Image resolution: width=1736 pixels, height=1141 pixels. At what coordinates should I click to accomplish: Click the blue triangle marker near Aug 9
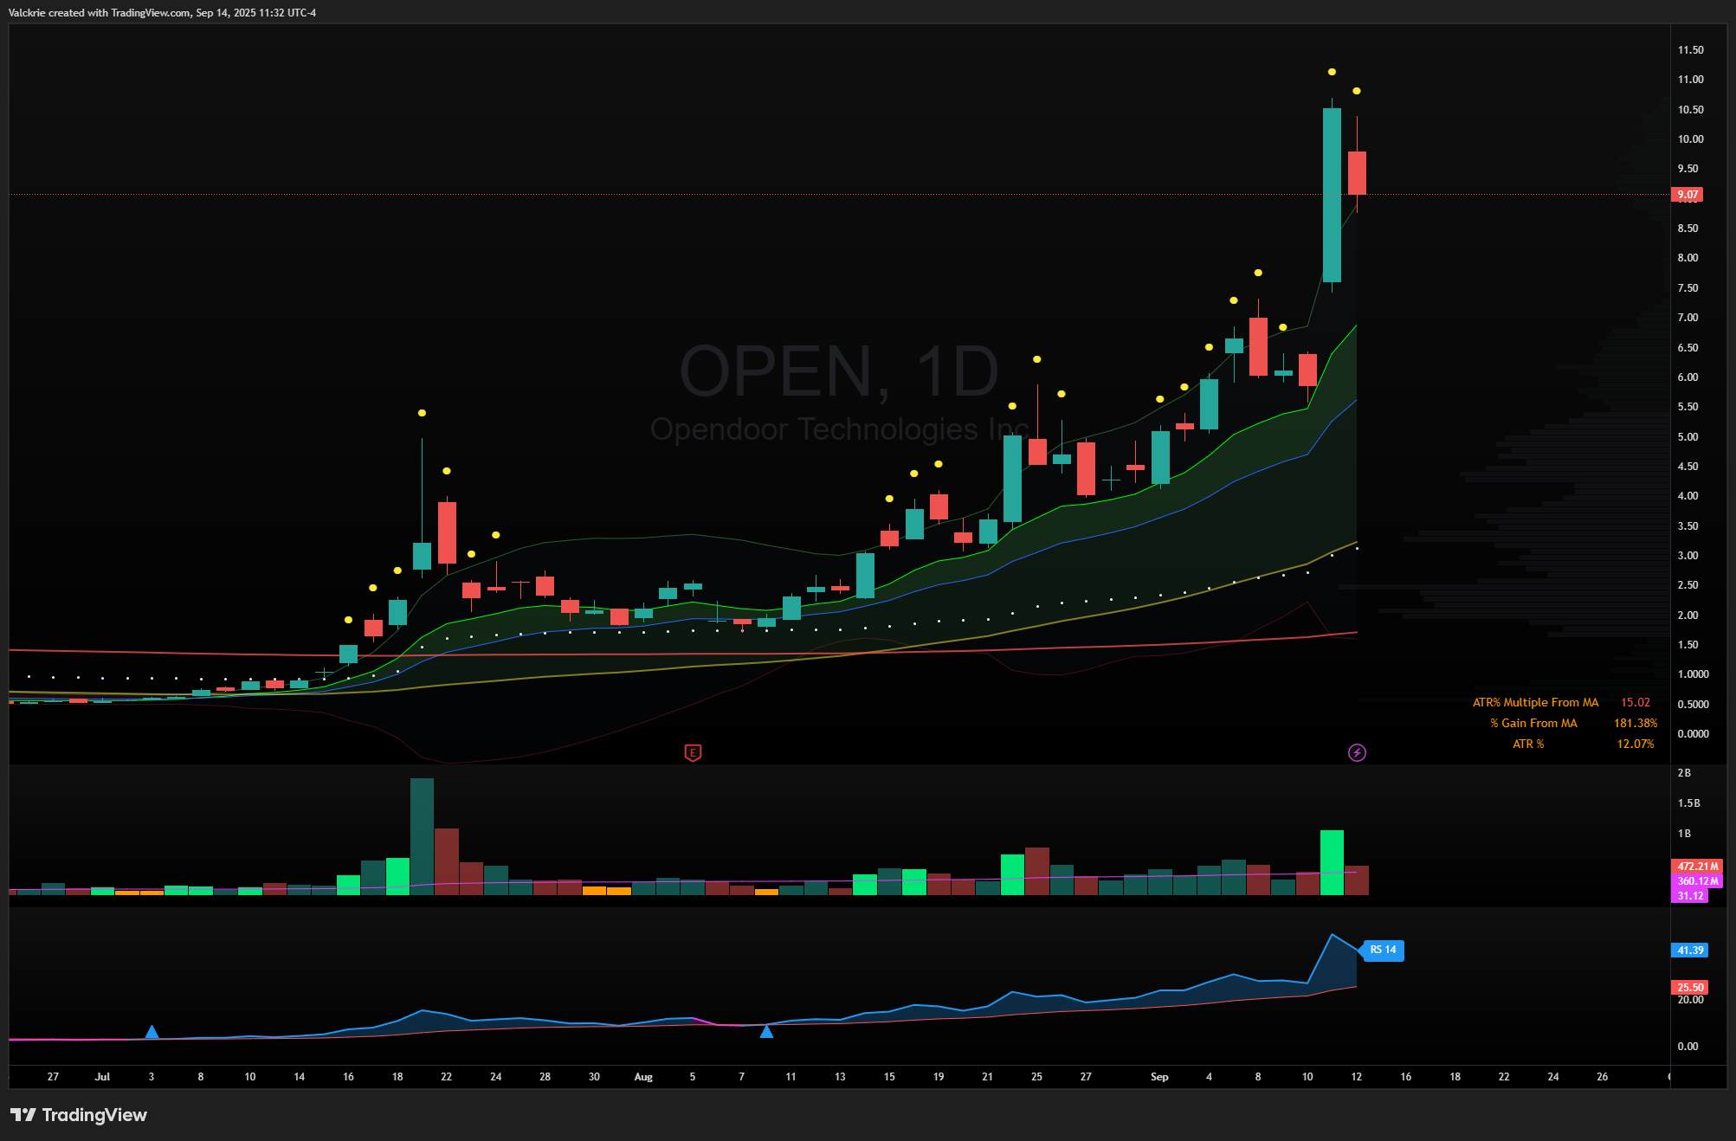click(766, 1031)
